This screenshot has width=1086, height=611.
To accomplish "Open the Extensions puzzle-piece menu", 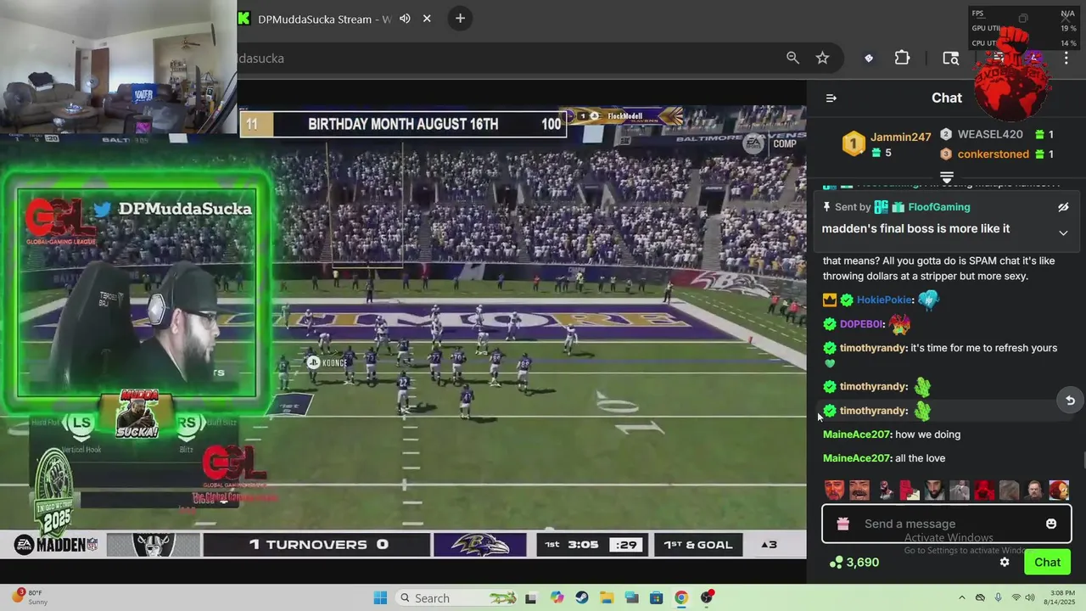I will (902, 58).
